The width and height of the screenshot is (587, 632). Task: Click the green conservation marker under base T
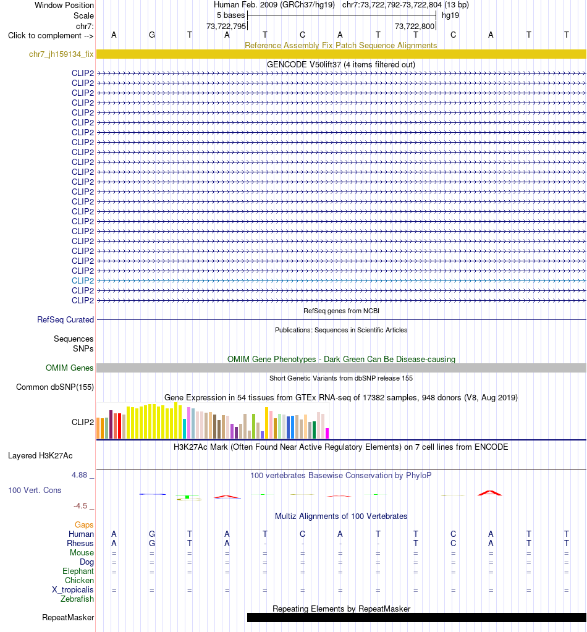click(x=187, y=497)
